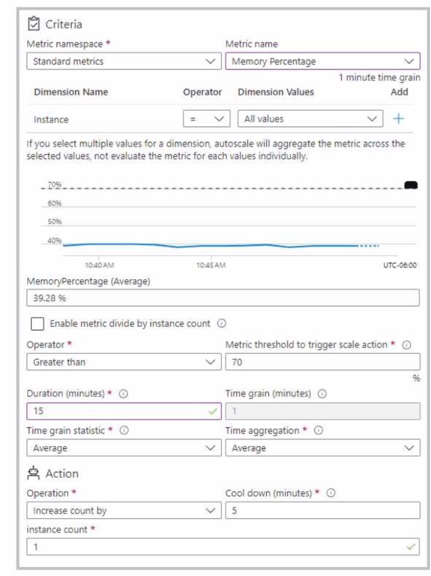Click the Duration minutes field showing 15
The height and width of the screenshot is (576, 431).
pos(124,411)
